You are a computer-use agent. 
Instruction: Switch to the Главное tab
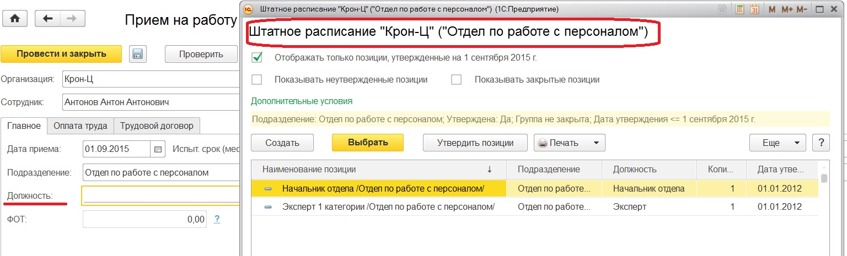pyautogui.click(x=24, y=126)
